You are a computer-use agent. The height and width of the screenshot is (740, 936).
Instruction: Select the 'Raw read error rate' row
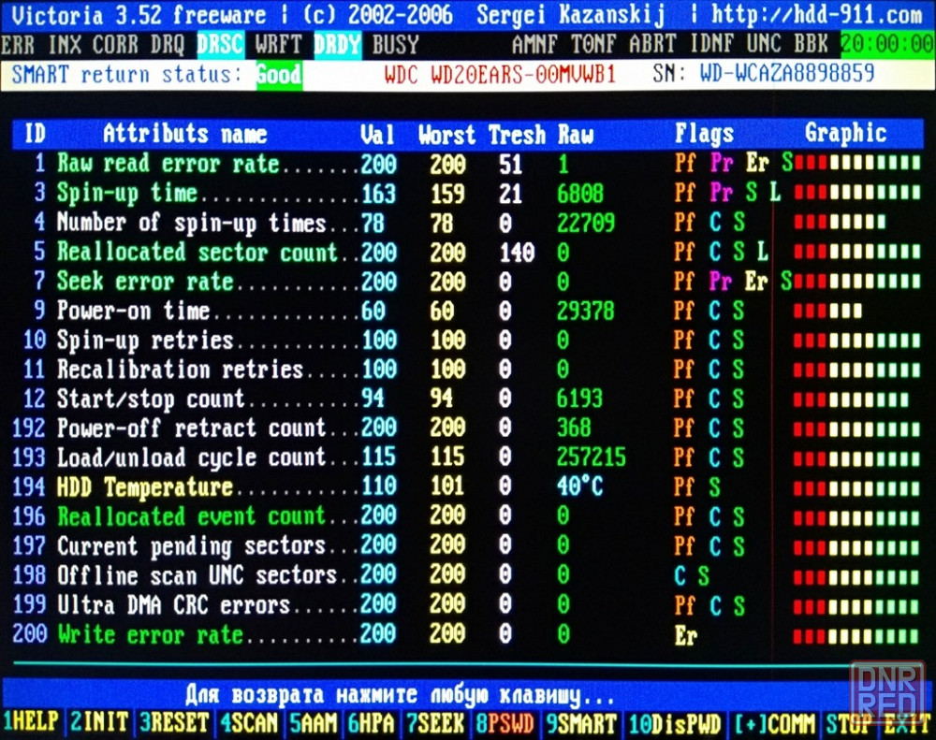[x=467, y=164]
